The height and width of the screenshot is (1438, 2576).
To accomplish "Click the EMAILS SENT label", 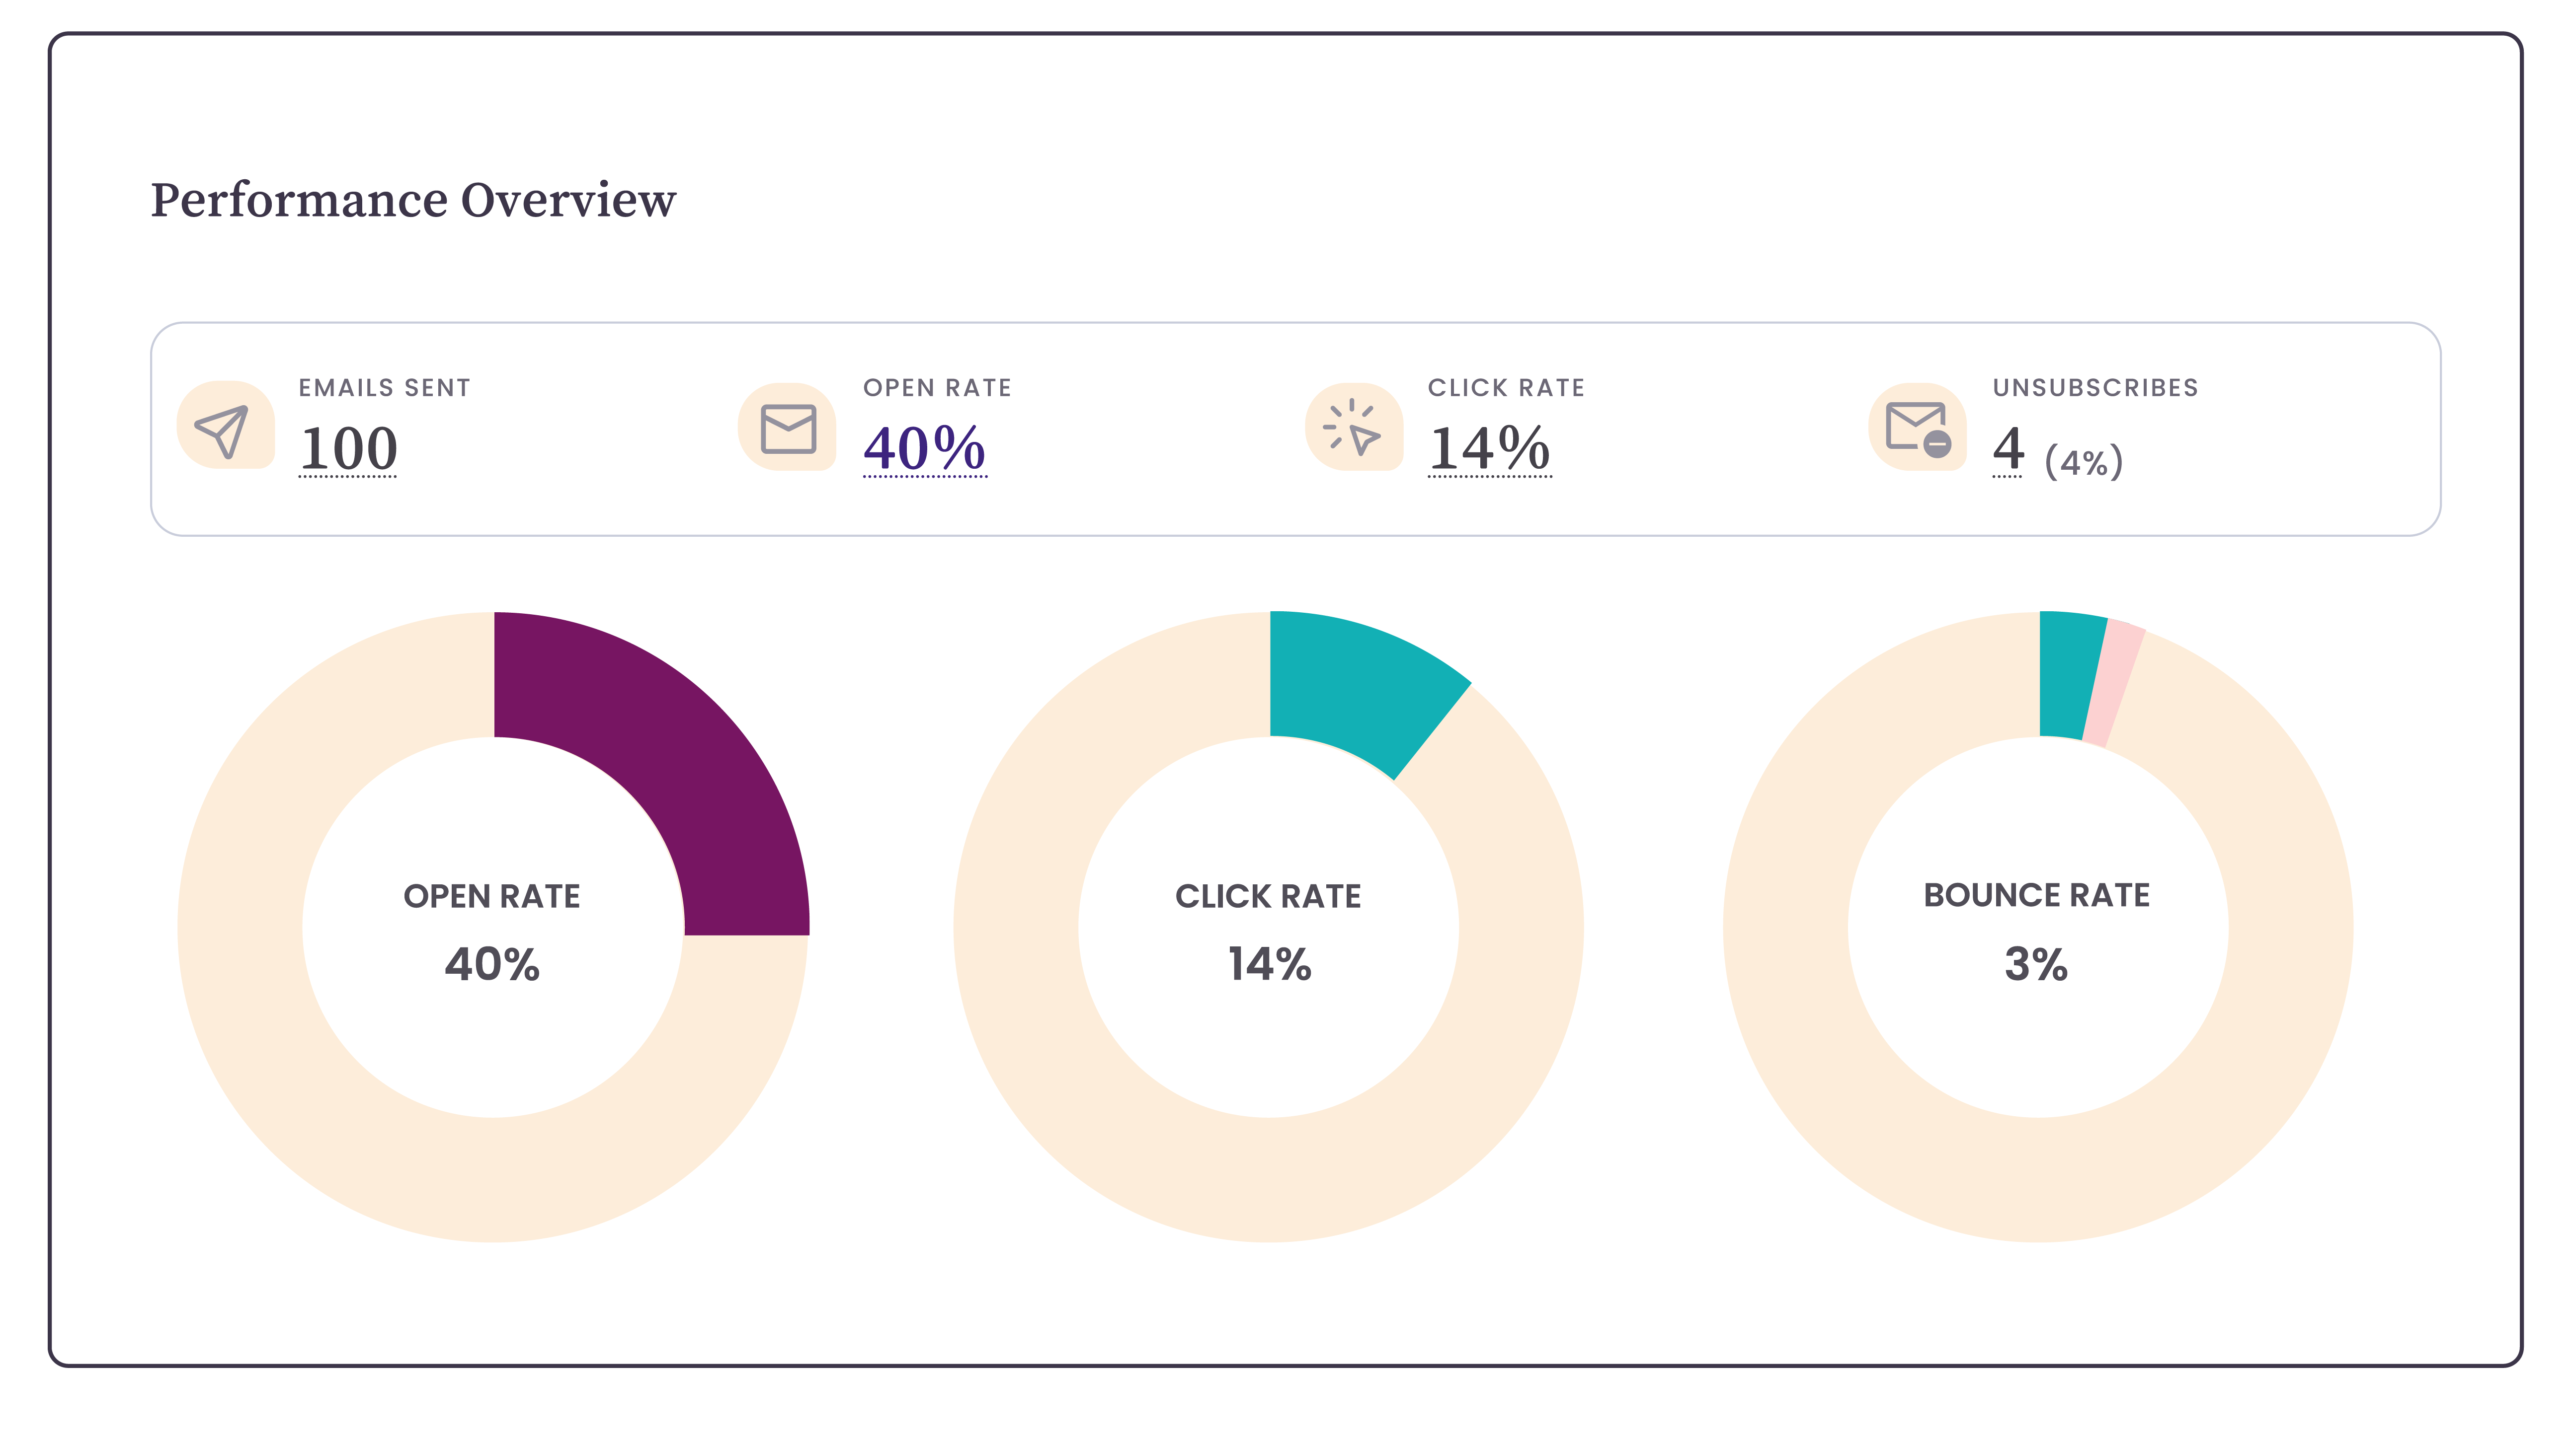I will pyautogui.click(x=384, y=388).
